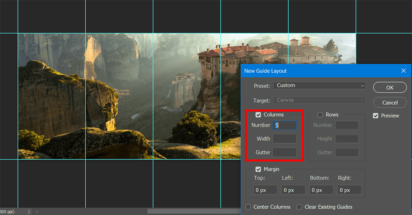Click the Top margin field

(266, 190)
